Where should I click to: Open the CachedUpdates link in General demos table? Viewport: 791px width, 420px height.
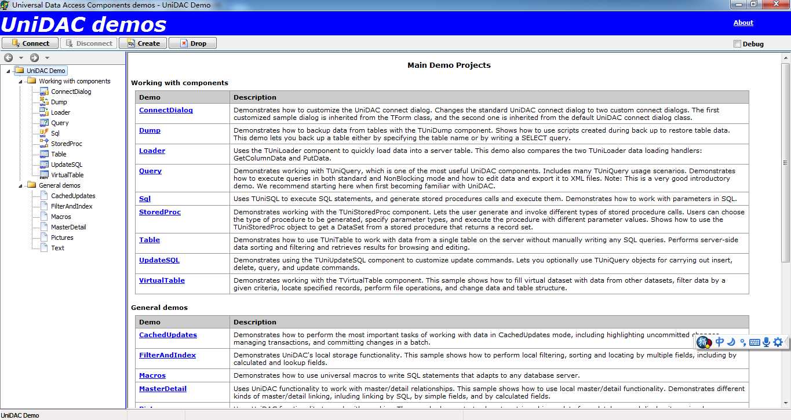pos(168,335)
